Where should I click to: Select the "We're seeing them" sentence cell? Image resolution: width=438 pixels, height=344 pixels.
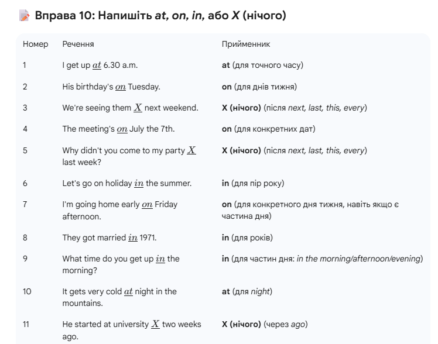[130, 108]
